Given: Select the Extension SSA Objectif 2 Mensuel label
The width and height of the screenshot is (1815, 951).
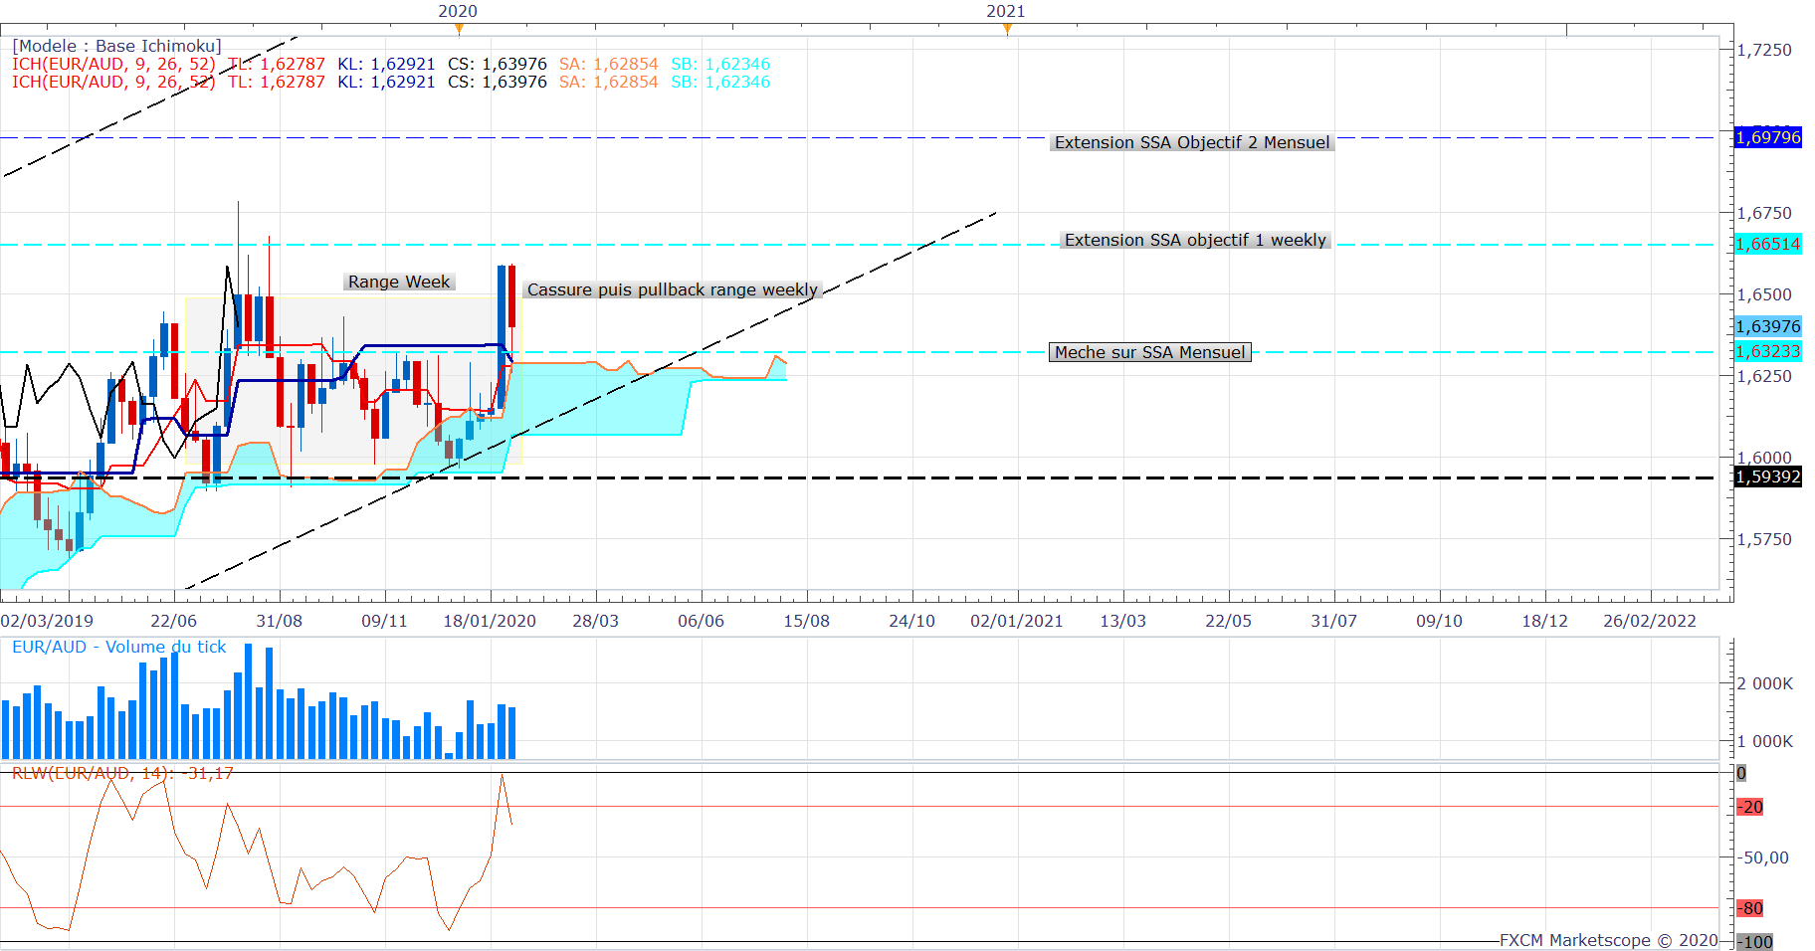Looking at the screenshot, I should (x=1192, y=142).
